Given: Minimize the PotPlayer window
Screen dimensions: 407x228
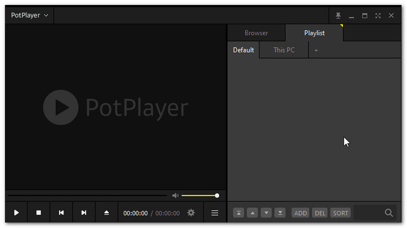Looking at the screenshot, I should coord(352,17).
